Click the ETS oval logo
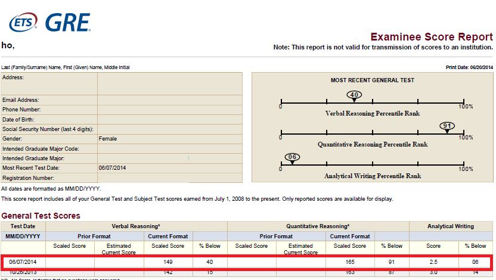Viewport: 496px width, 280px height. (23, 22)
